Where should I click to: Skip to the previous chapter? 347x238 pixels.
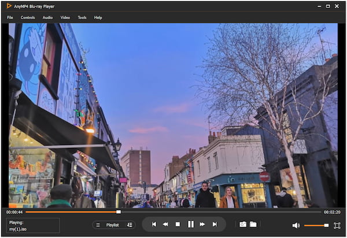[154, 224]
